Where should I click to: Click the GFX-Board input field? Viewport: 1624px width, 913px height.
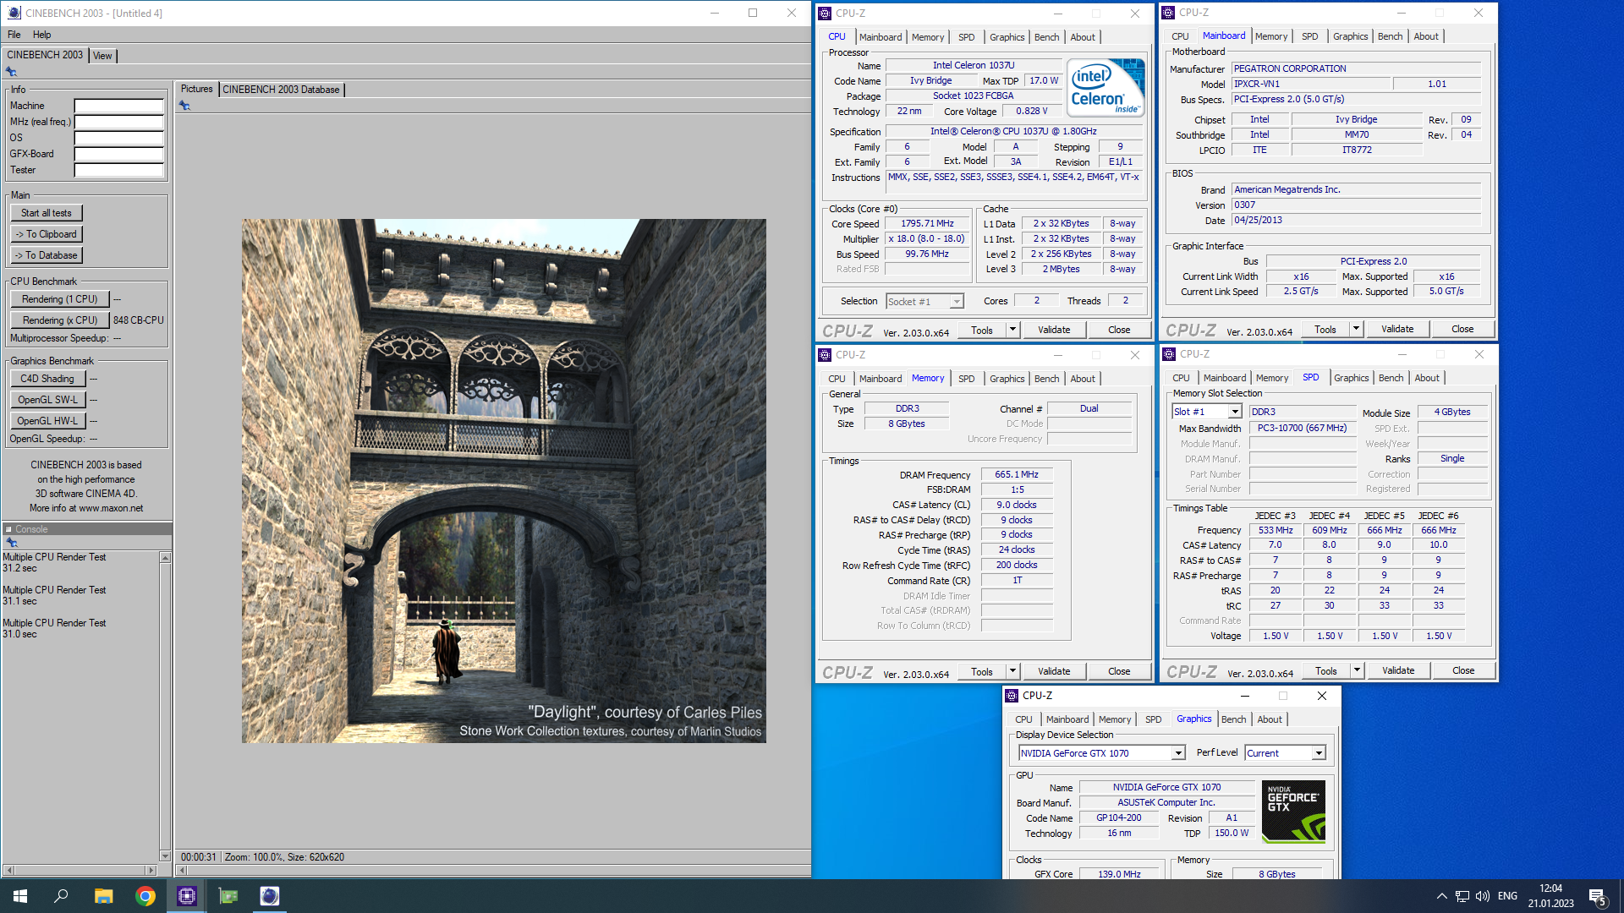click(119, 154)
